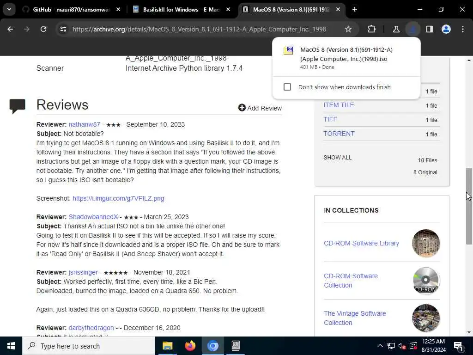Click the ITEM TILE download option
This screenshot has width=473, height=355.
[339, 105]
